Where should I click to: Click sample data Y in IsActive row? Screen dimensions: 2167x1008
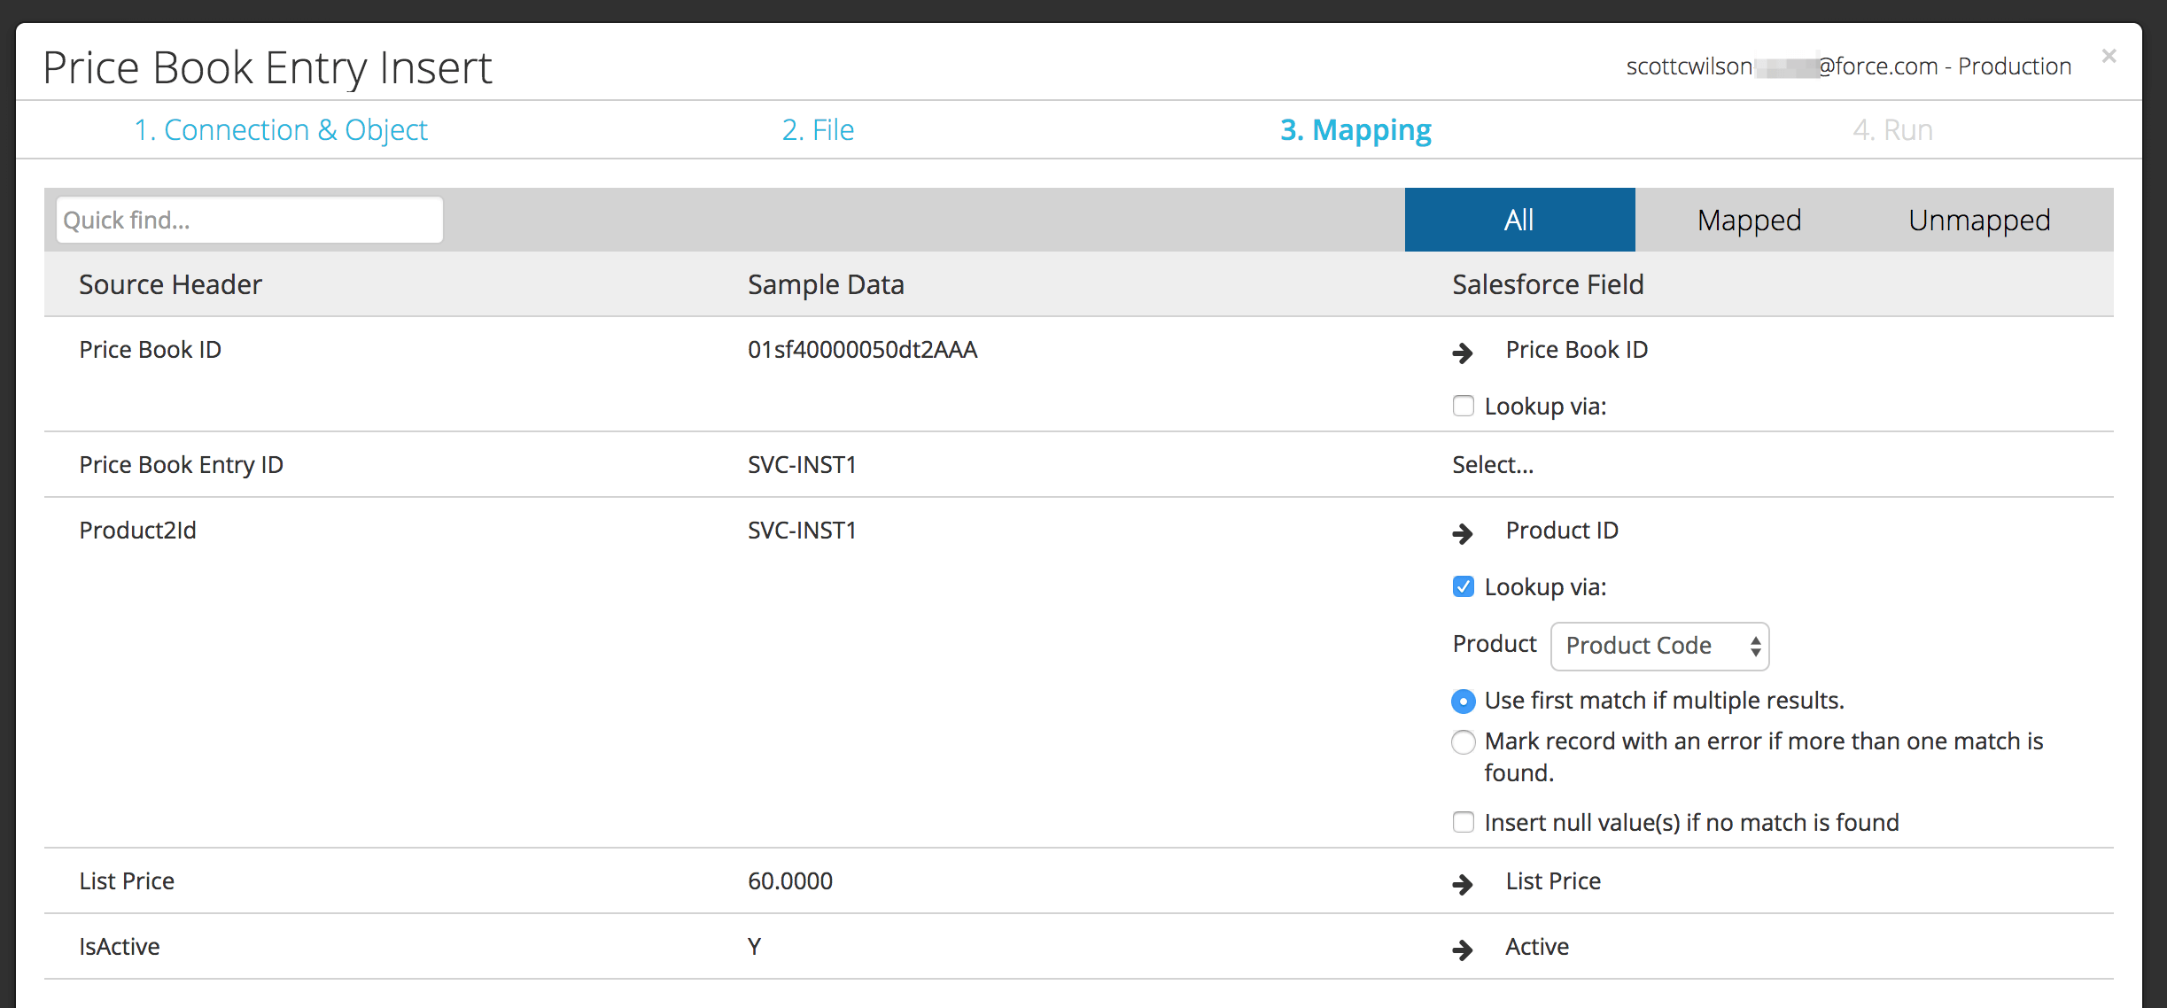pyautogui.click(x=754, y=947)
